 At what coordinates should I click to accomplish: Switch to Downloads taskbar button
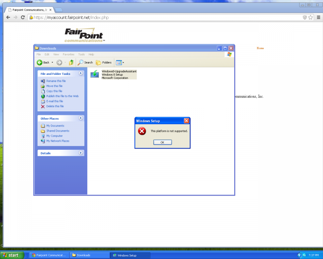click(90, 255)
